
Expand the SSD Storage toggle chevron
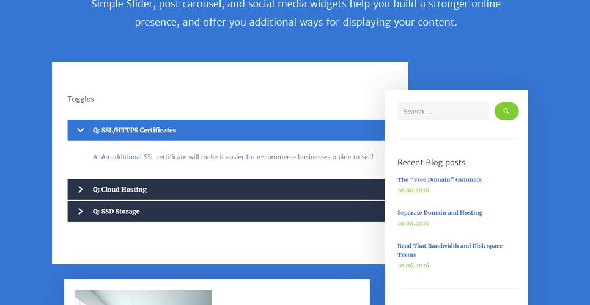(80, 212)
